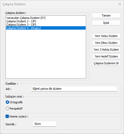This screenshot has height=134, width=124.
Task: Confirm the dialog with the Tamam button
Action: [x=106, y=15]
